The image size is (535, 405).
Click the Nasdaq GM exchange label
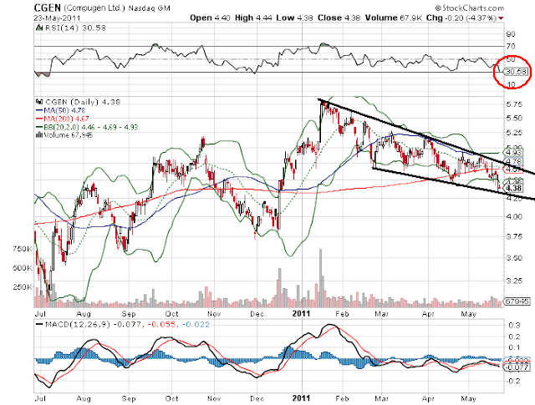pos(149,8)
